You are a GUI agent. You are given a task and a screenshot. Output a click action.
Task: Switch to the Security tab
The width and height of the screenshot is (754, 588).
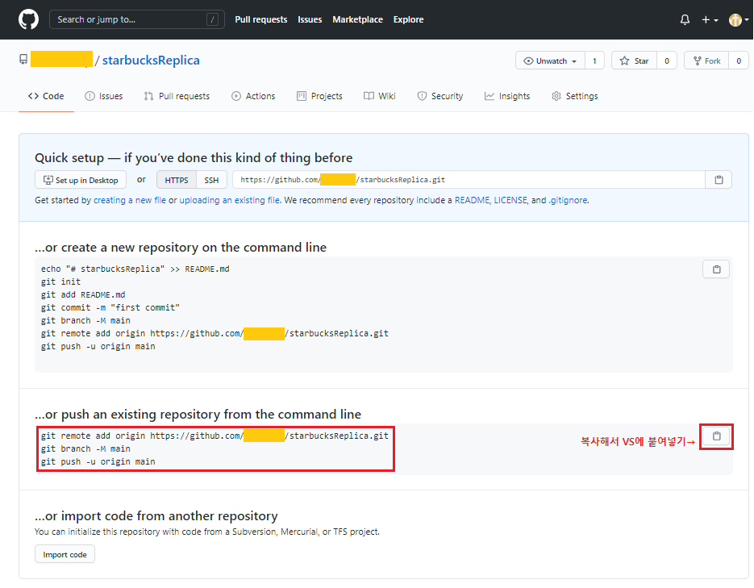click(x=440, y=96)
